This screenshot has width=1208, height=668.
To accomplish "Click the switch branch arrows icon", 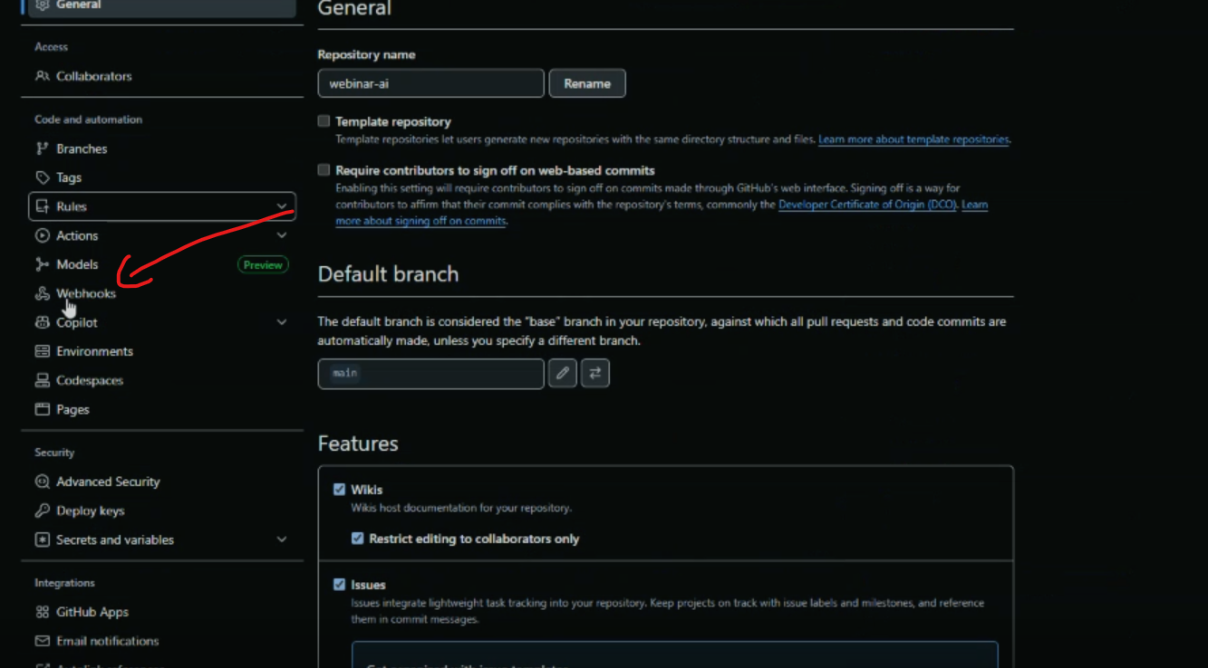I will tap(595, 373).
